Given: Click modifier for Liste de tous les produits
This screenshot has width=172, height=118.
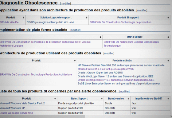Looking at the screenshot, I should point(124,92).
